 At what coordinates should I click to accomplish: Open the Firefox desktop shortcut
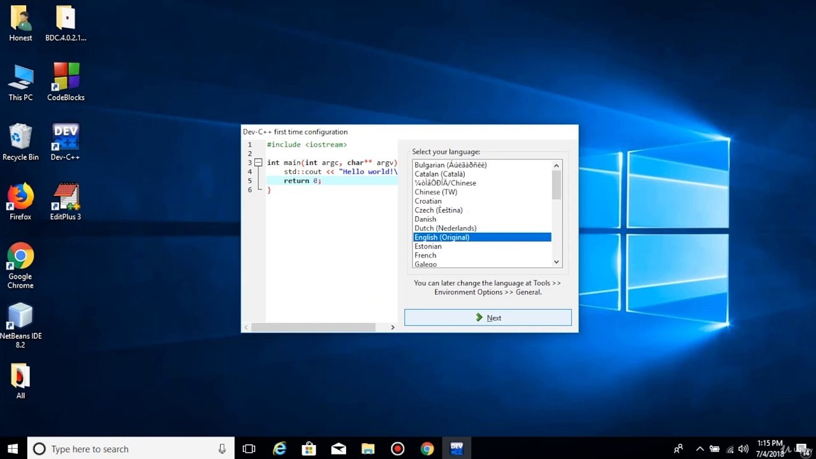click(20, 201)
